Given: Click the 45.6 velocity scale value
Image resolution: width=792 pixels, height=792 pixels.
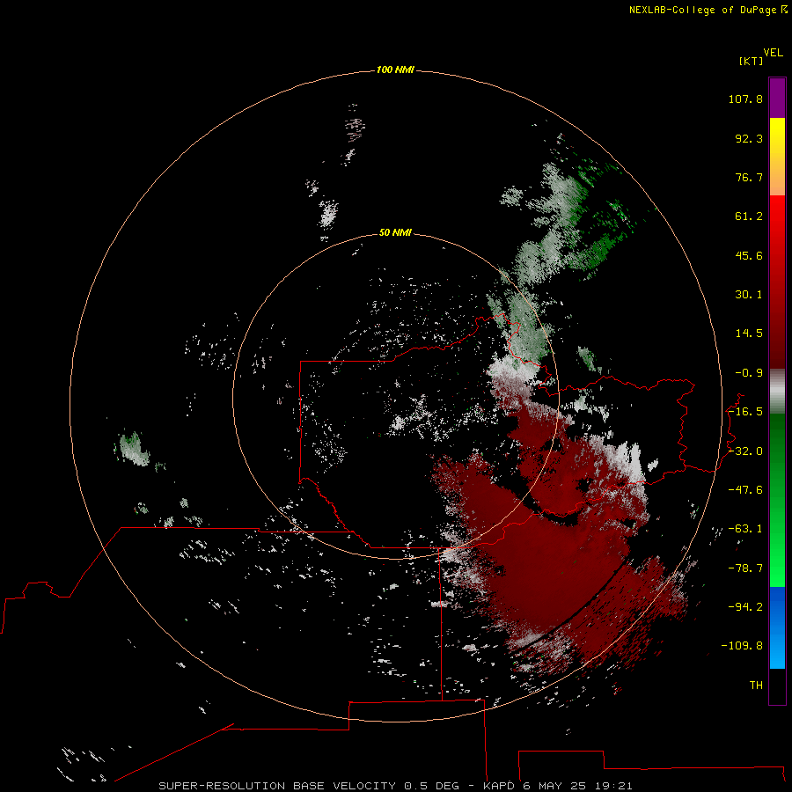Looking at the screenshot, I should pyautogui.click(x=749, y=255).
